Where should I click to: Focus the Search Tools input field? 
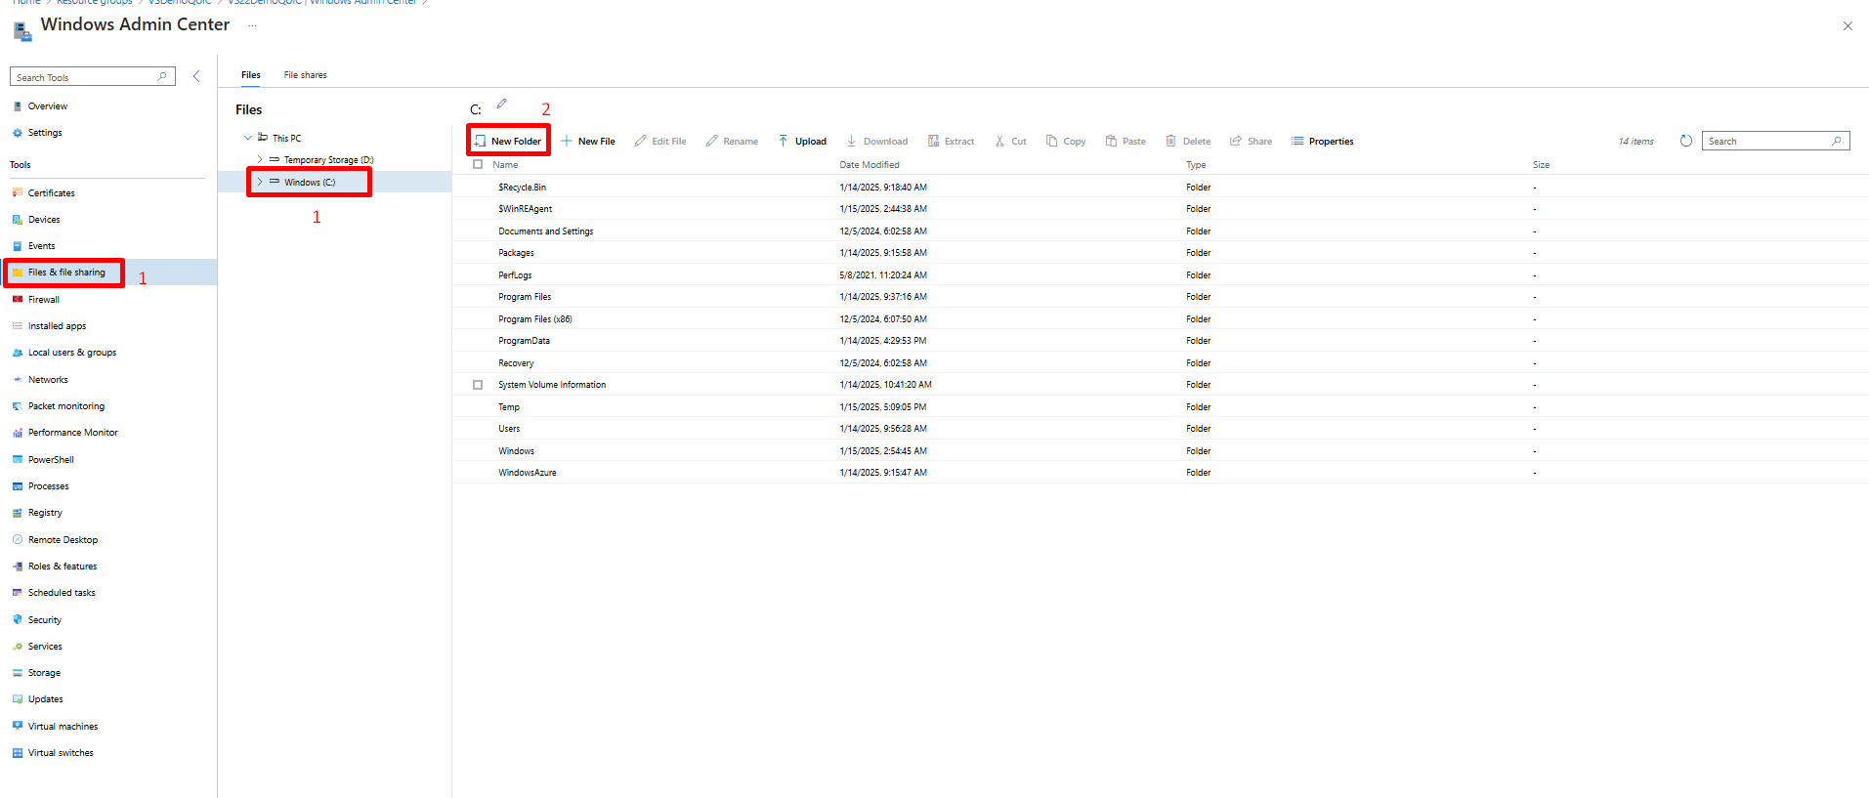click(x=93, y=77)
